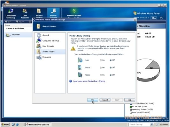Open Shared Folders tab in console

[x=39, y=13]
